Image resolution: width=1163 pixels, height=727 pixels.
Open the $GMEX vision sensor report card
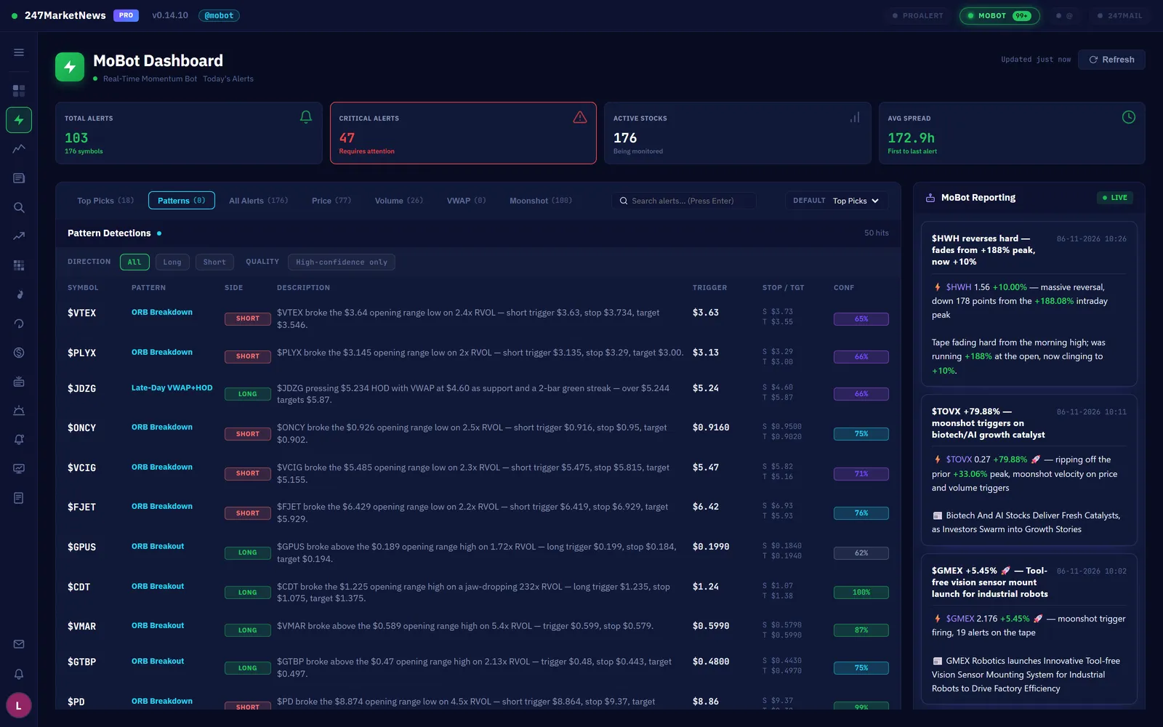tap(1029, 629)
